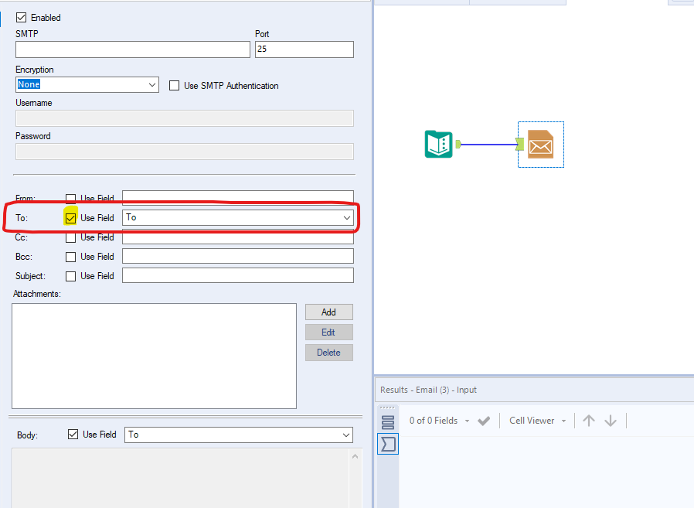Click the Edit button for Attachments
The width and height of the screenshot is (694, 508).
pos(328,332)
